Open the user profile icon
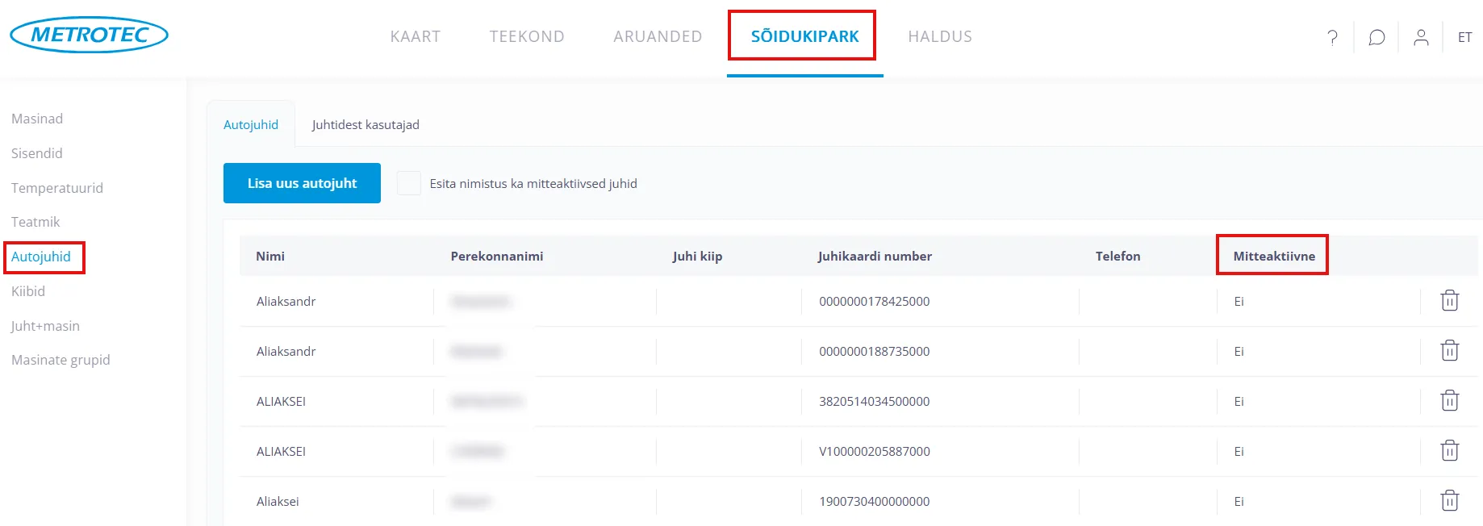1483x526 pixels. point(1421,37)
